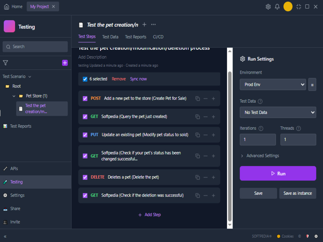Click the Remove link

[119, 79]
